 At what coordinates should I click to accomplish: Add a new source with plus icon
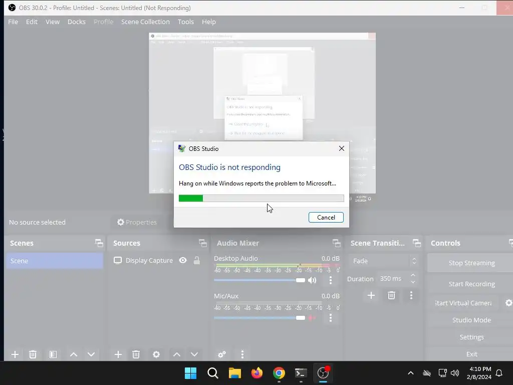[x=118, y=354]
